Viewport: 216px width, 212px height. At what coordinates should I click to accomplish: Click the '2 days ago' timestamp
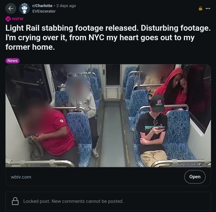click(x=66, y=6)
